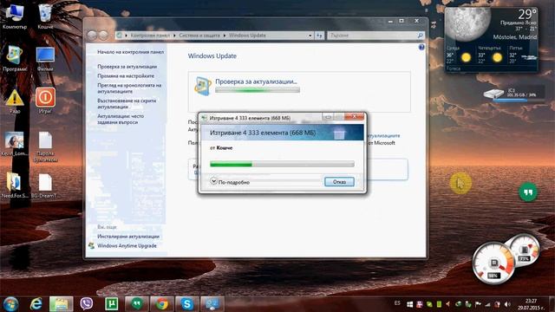Open Google Chrome from the taskbar

[x=162, y=304]
